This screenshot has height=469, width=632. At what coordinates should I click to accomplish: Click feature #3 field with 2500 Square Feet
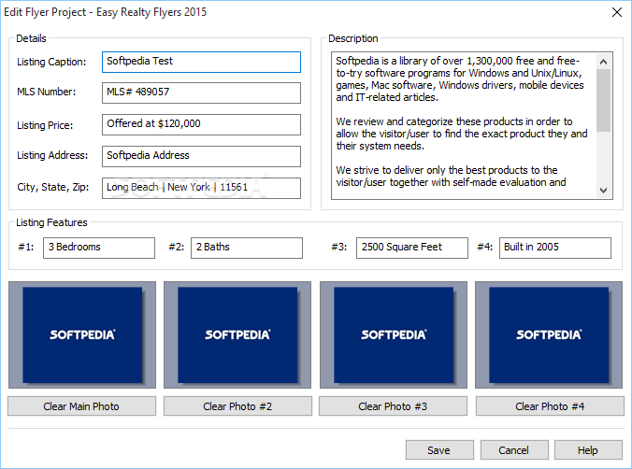pos(412,248)
